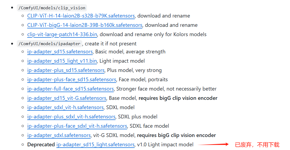Screen dimensions: 290x150
Task: Click ip-adapter-plus_sdxl_vit-h.safetensors link
Action: pos(71,117)
